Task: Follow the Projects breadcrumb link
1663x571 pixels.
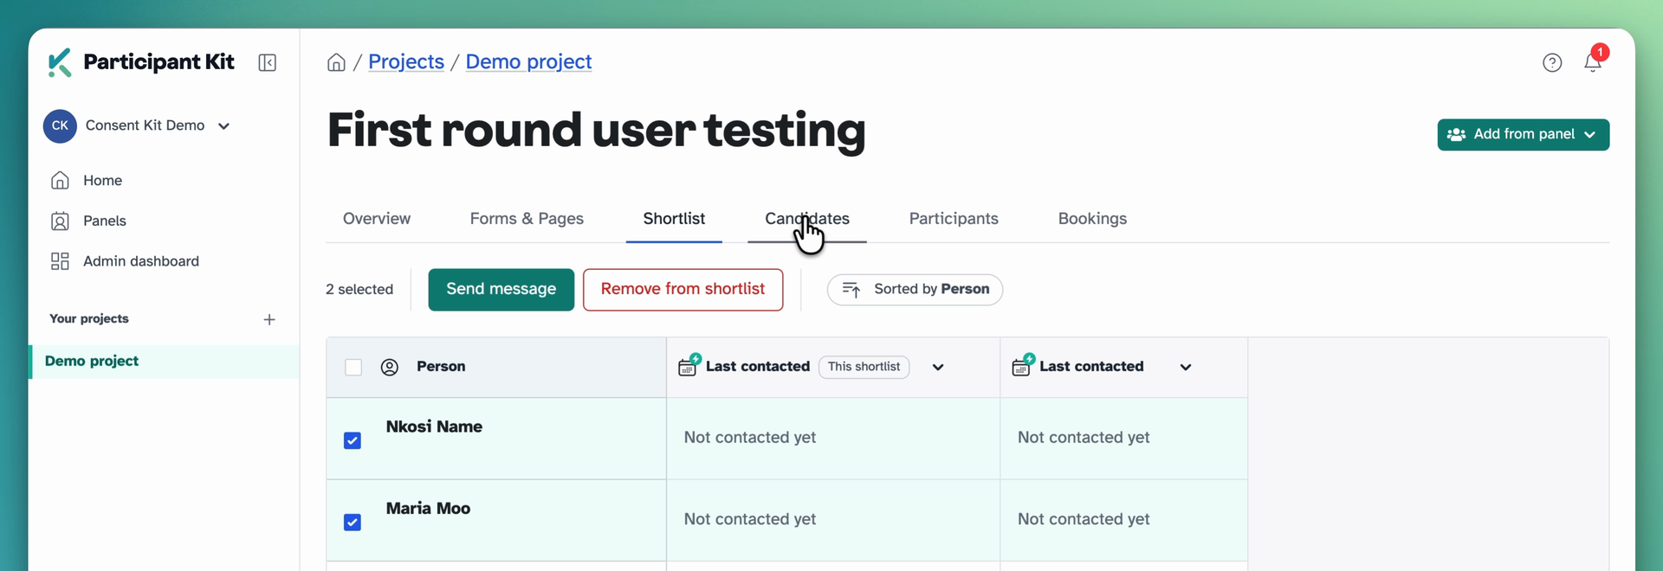Action: click(406, 62)
